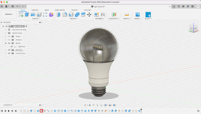Screen dimensions: 201x114
Task: Click the Redo arrow
Action: (x=23, y=6)
